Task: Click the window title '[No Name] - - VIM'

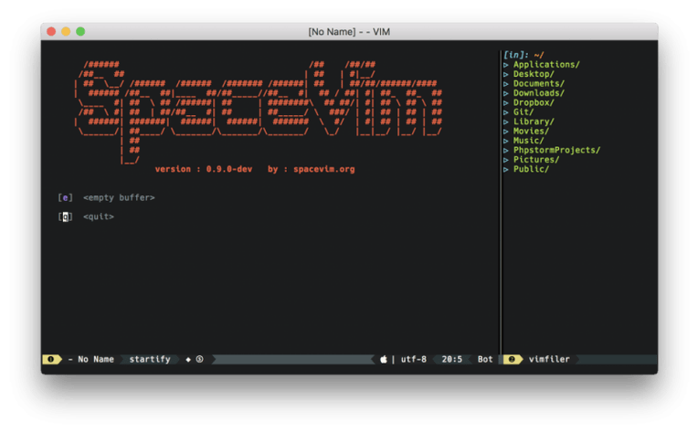Action: coord(349,32)
